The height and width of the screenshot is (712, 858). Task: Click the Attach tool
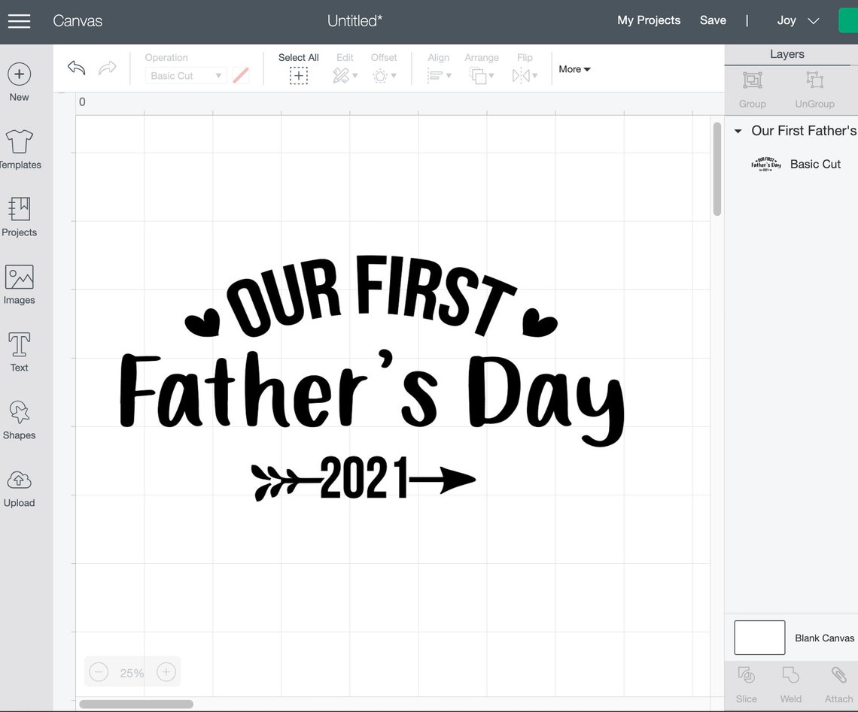(838, 685)
